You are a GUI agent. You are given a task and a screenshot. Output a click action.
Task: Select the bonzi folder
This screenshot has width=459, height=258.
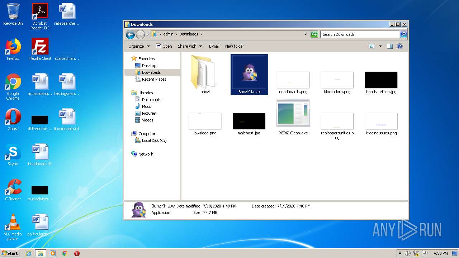pos(205,75)
